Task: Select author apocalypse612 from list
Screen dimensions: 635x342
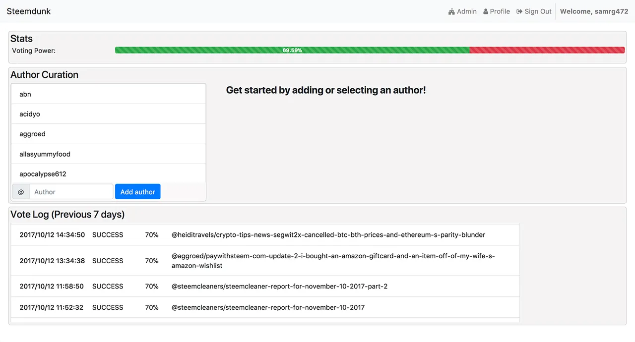Action: point(109,174)
